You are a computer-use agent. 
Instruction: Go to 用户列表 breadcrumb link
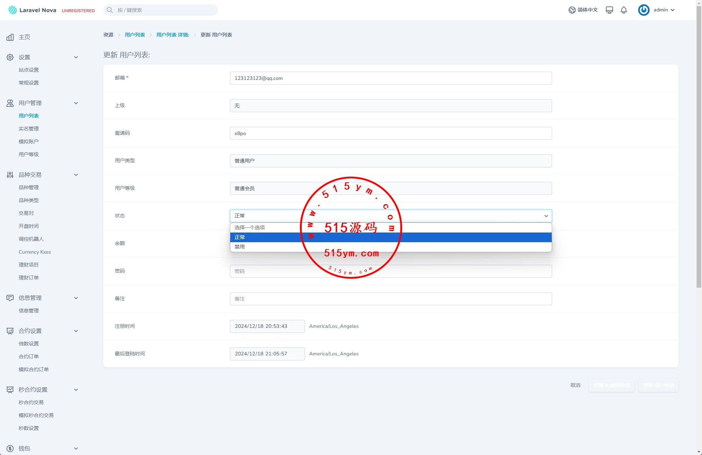(x=135, y=35)
